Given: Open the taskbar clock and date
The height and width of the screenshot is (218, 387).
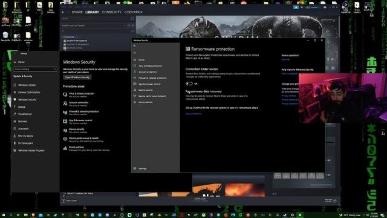Looking at the screenshot, I should click(x=374, y=215).
